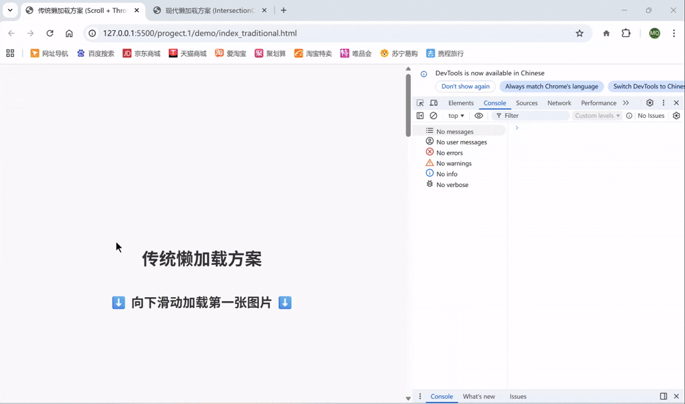The height and width of the screenshot is (404, 685).
Task: Expand the top frame context dropdown
Action: click(455, 115)
